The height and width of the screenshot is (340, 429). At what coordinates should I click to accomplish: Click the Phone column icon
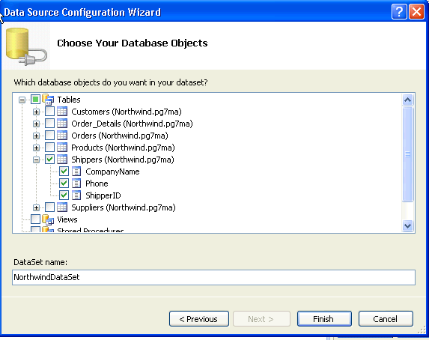(x=76, y=183)
